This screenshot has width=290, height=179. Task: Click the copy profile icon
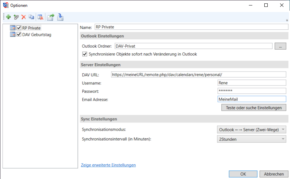pos(31,17)
